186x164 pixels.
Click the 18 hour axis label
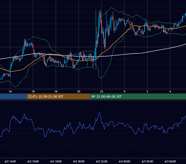pos(56,92)
